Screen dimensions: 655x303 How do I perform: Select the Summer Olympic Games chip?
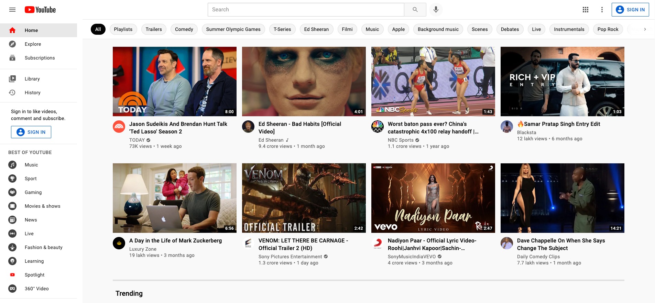click(x=233, y=29)
